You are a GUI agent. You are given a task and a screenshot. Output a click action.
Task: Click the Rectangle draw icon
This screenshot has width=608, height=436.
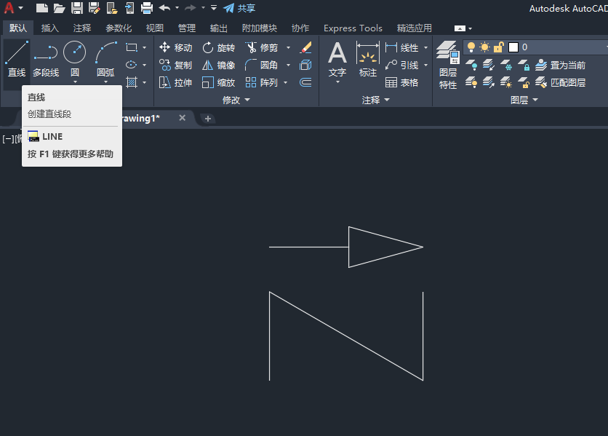coord(132,48)
